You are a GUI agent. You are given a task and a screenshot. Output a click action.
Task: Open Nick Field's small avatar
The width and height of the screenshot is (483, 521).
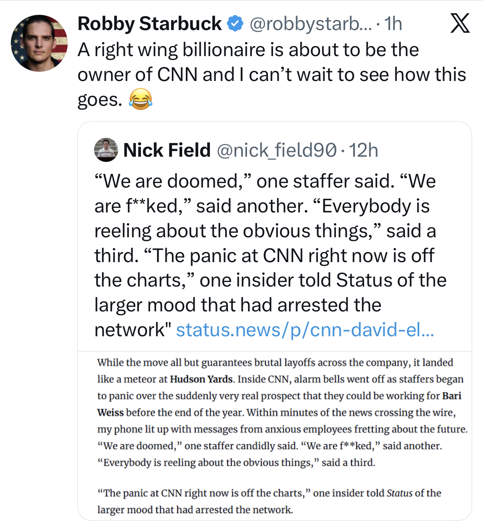[x=106, y=150]
